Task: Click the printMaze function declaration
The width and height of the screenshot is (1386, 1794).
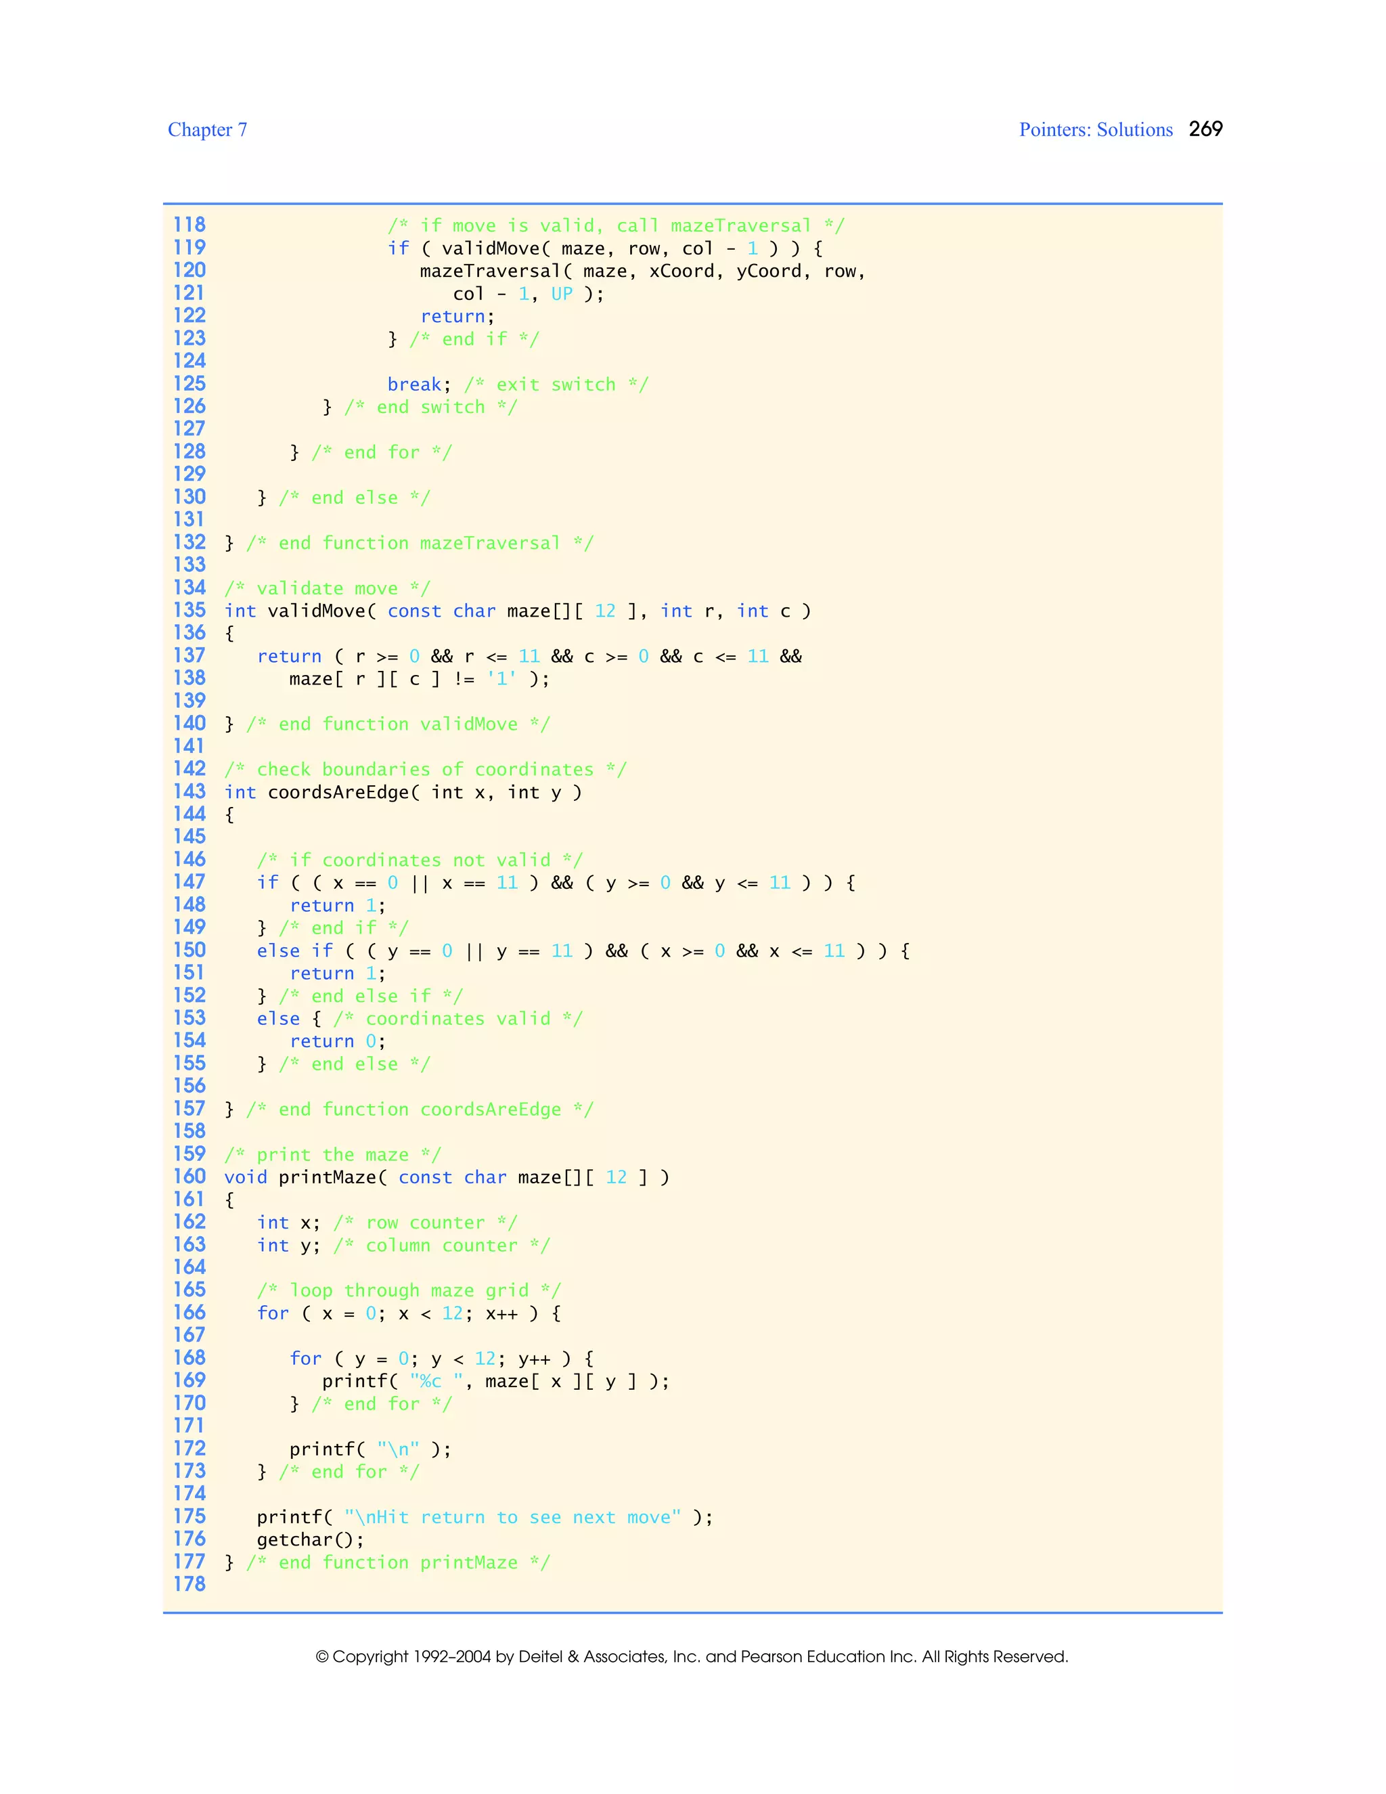Action: coord(447,1177)
